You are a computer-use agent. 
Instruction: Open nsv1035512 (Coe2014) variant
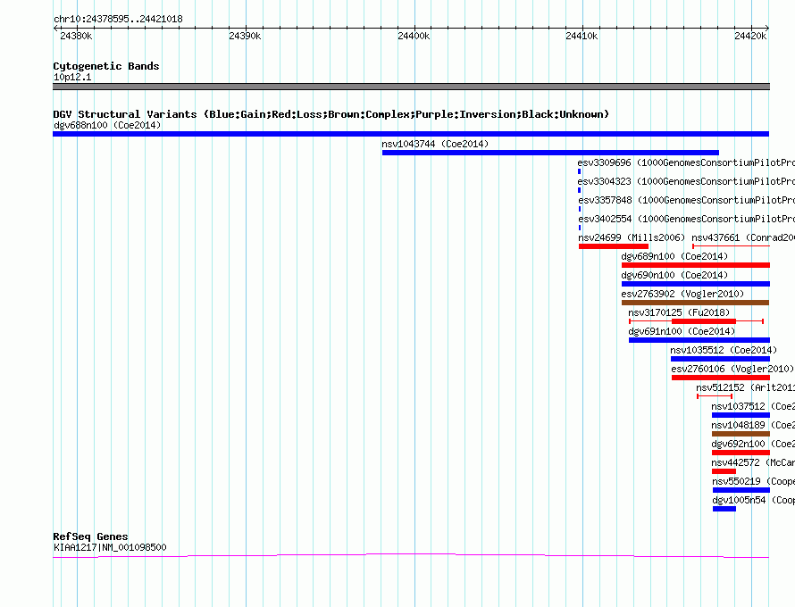coord(724,350)
